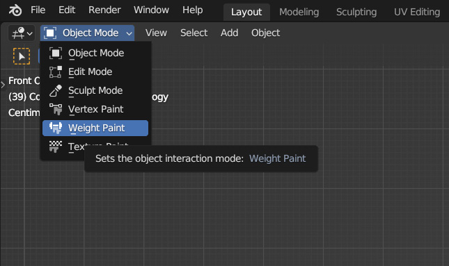Open the Select menu in viewport header
Image resolution: width=449 pixels, height=266 pixels.
194,33
